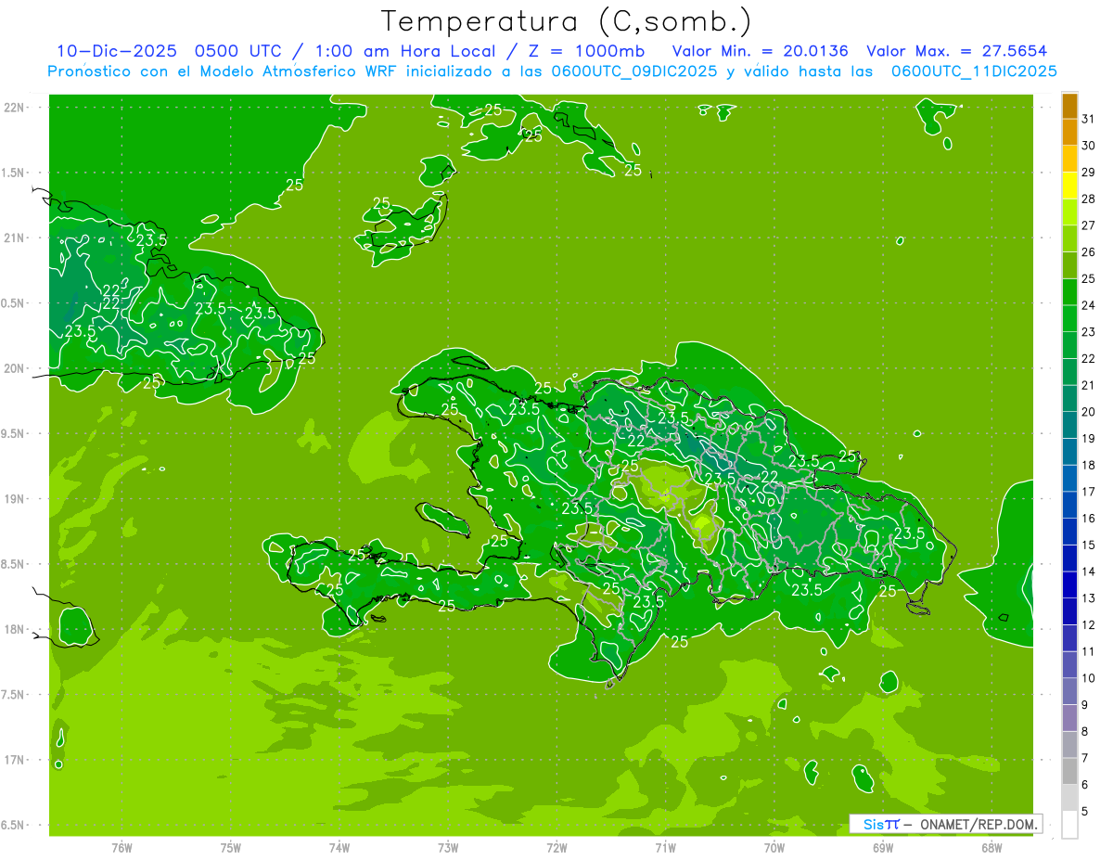Click the legend value label "12"
This screenshot has height=860, width=1113.
[x=1089, y=625]
